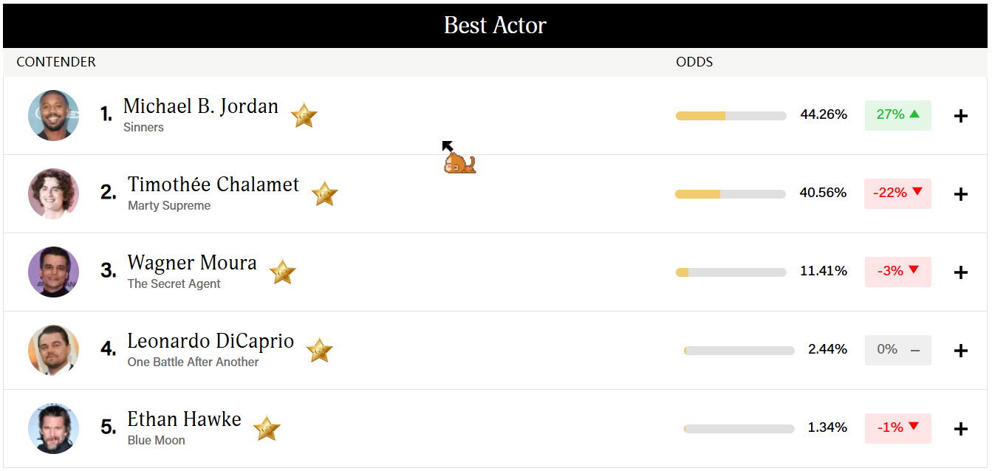Viewport: 992px width, 471px height.
Task: Expand Wagner Moura's details with plus icon
Action: click(x=960, y=272)
